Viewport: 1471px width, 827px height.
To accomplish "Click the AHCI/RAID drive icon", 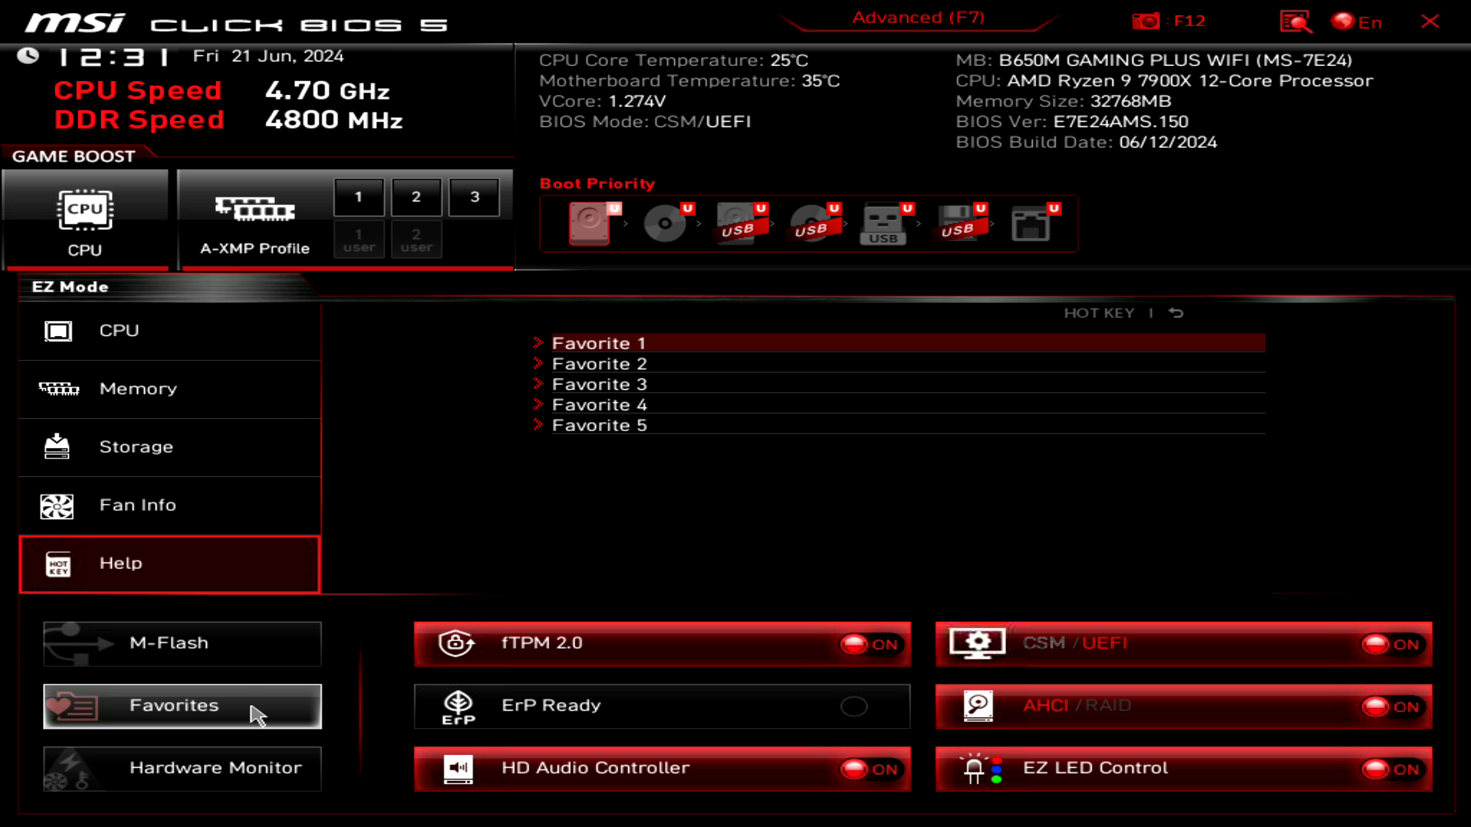I will [978, 706].
